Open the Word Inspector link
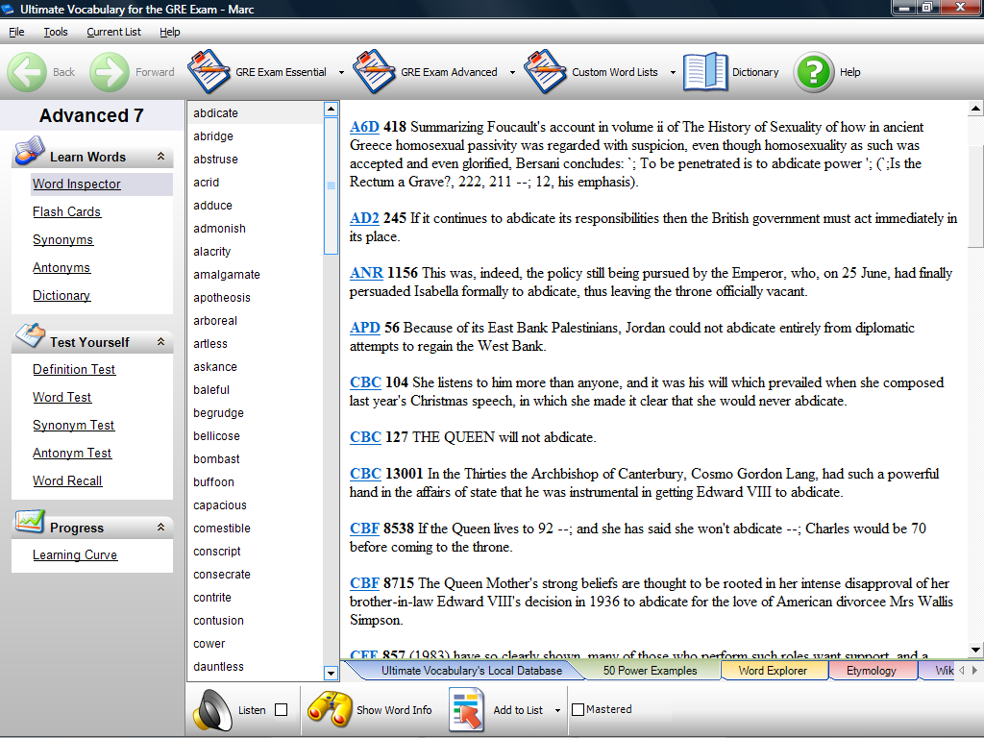This screenshot has width=984, height=738. 77,184
